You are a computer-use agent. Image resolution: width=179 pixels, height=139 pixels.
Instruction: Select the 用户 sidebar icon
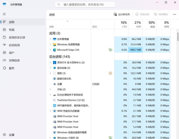(4, 53)
